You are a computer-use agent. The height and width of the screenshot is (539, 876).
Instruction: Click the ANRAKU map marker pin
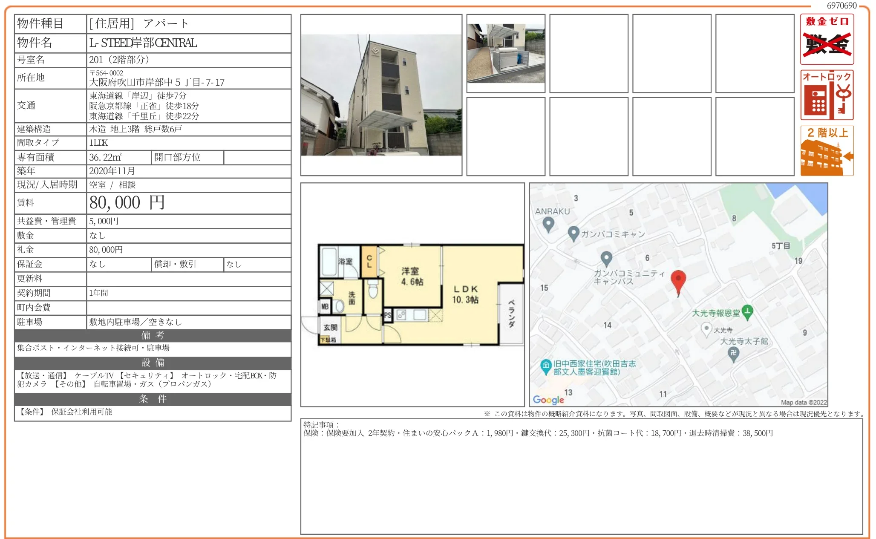tap(548, 224)
